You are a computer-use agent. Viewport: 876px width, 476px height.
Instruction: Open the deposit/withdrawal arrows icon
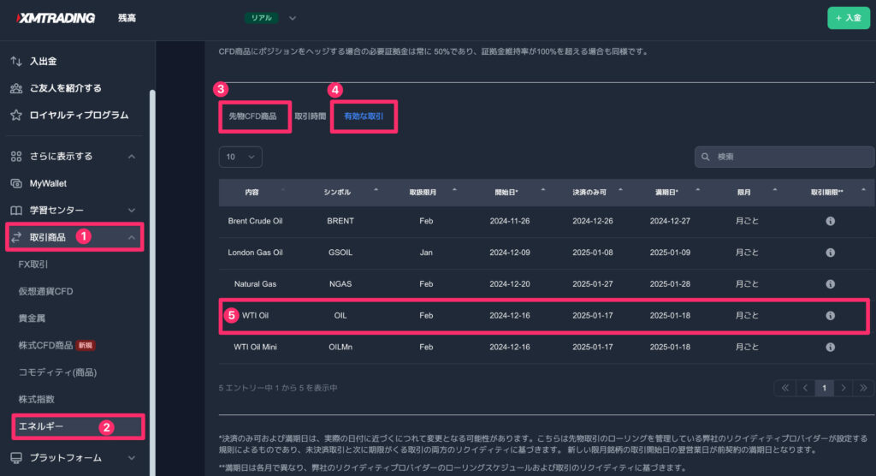tap(16, 61)
